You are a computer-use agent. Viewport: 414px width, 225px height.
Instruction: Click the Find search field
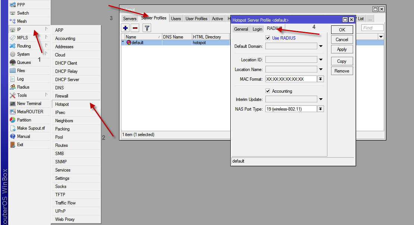pos(372,28)
